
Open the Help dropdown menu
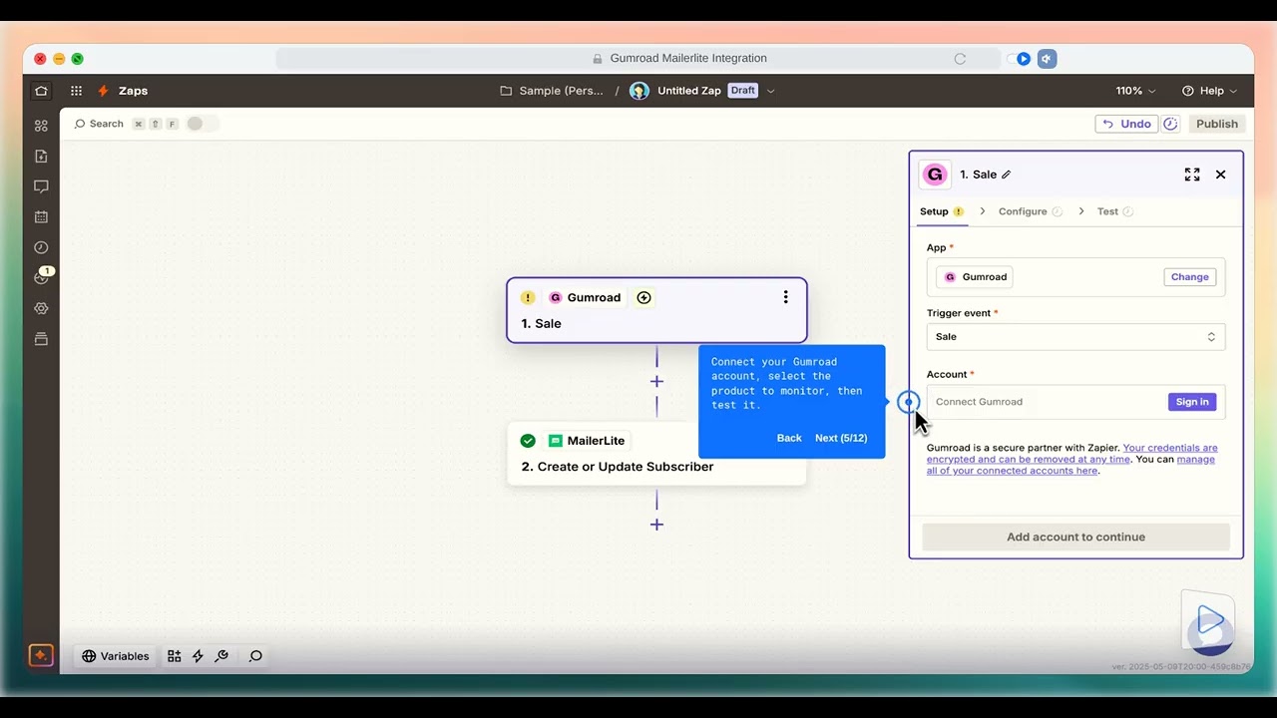tap(1209, 91)
